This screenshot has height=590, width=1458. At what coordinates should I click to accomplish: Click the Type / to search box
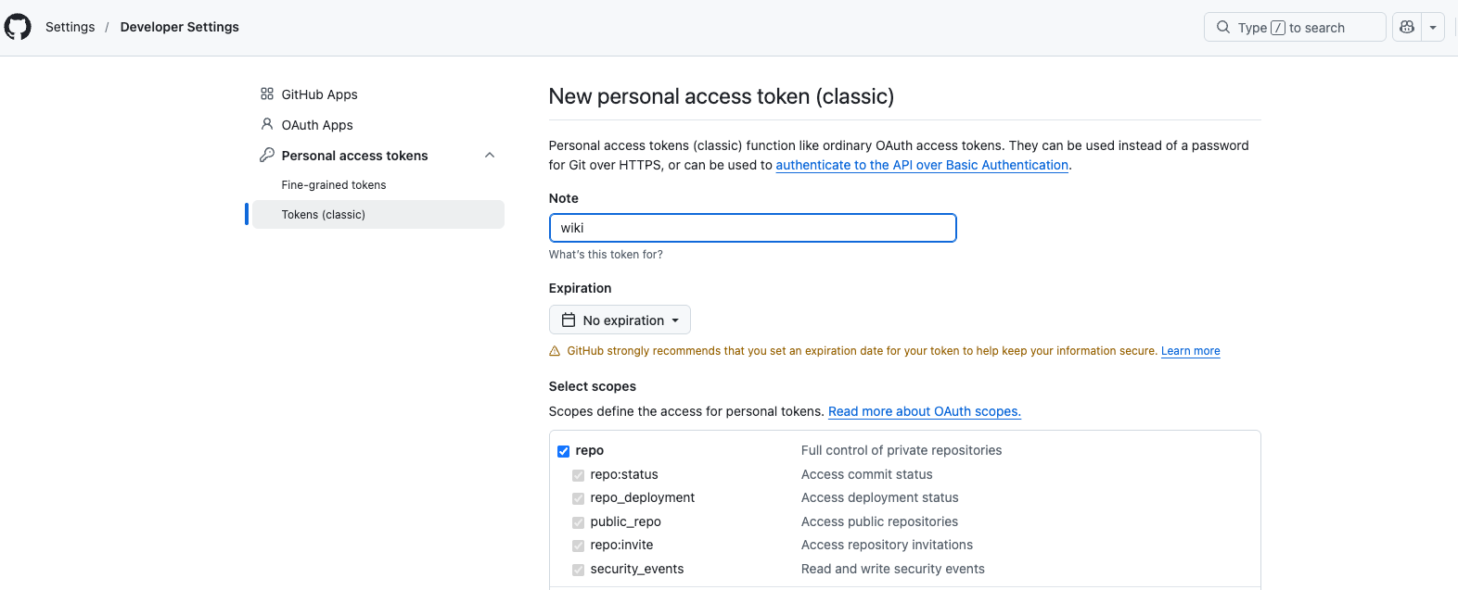click(x=1295, y=27)
